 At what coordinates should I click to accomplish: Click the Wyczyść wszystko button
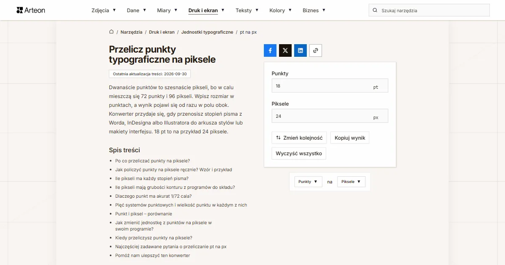pyautogui.click(x=299, y=154)
